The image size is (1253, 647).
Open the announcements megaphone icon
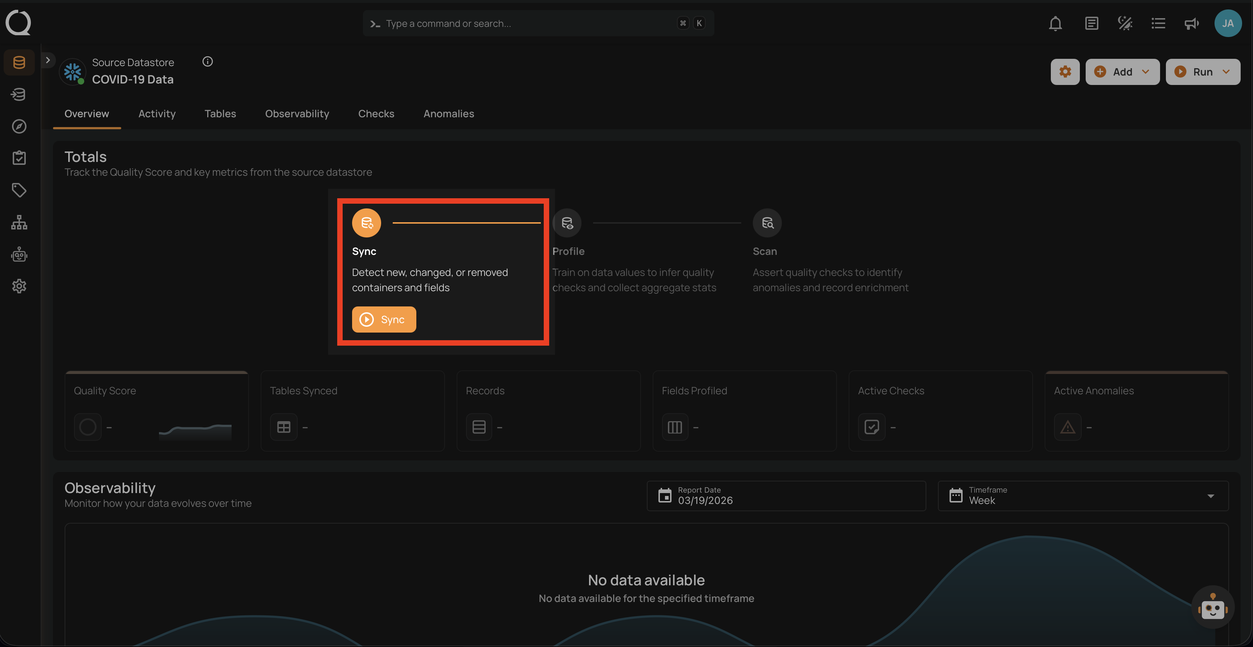pyautogui.click(x=1191, y=23)
